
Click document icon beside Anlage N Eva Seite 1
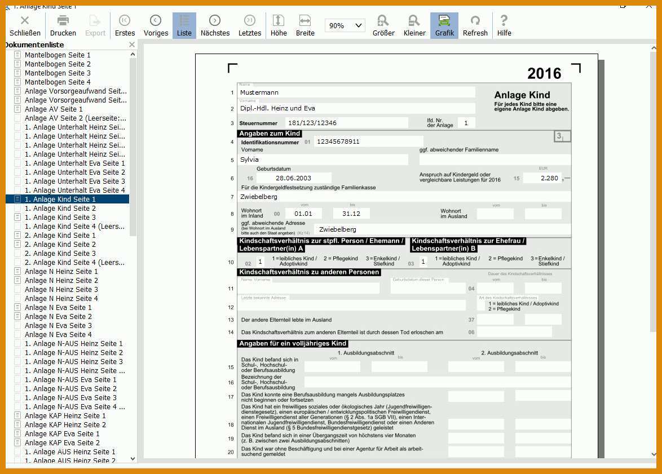click(17, 308)
